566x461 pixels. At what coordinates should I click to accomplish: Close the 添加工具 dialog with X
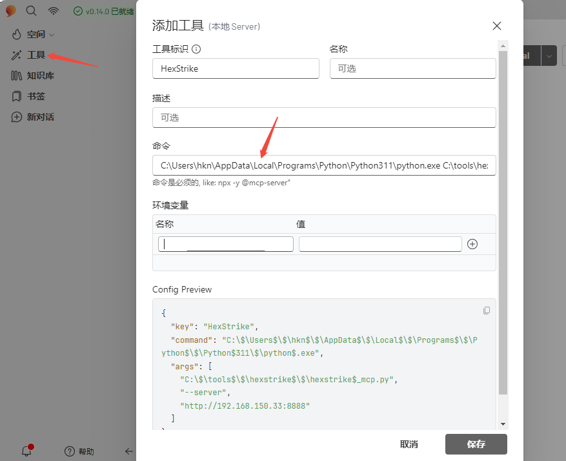pyautogui.click(x=496, y=26)
